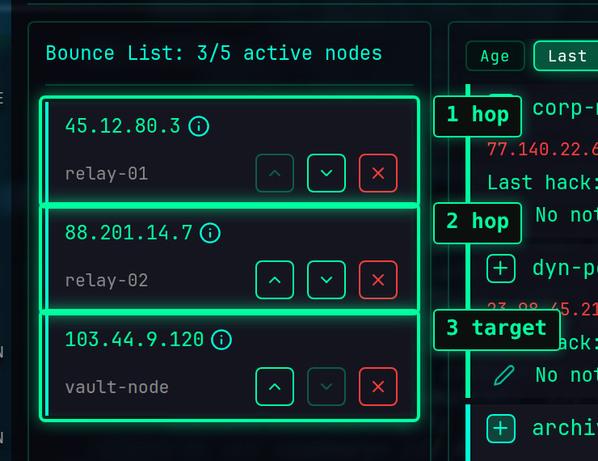
Task: Click the relay-01 node label
Action: tap(107, 174)
